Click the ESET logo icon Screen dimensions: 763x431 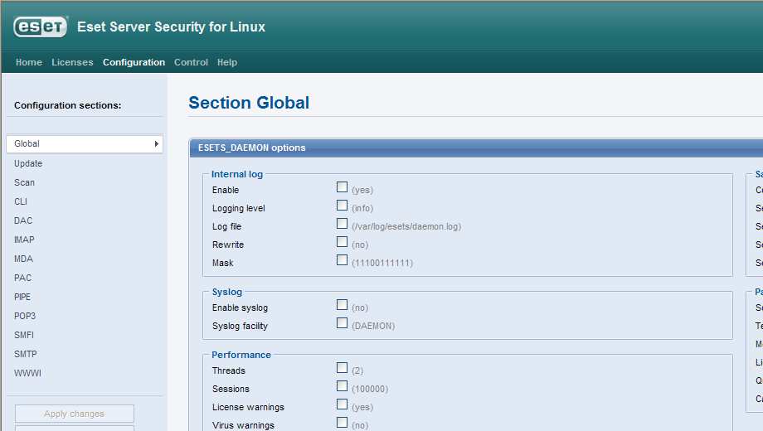(x=41, y=27)
